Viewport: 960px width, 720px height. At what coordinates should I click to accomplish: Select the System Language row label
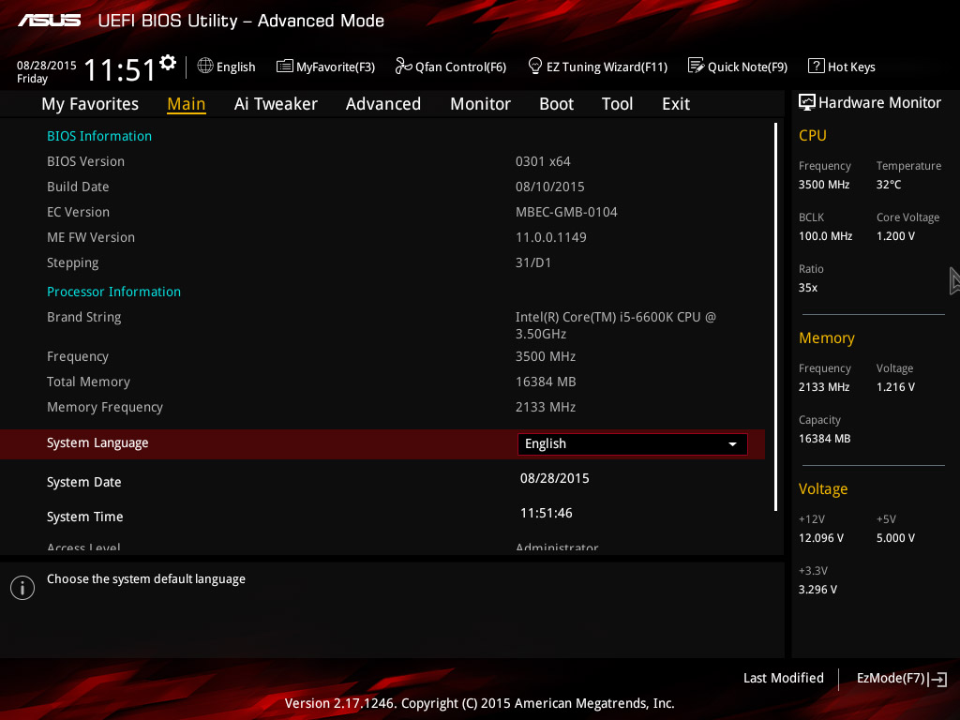click(x=97, y=443)
